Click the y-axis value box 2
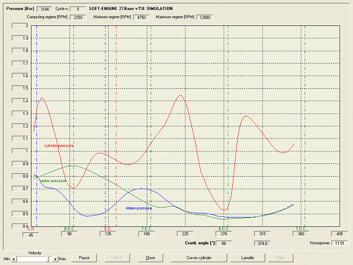 pos(20,26)
